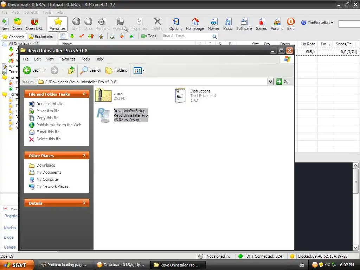Click the Go button next to Address

click(283, 82)
